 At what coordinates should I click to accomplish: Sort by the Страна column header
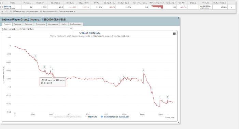(193, 3)
